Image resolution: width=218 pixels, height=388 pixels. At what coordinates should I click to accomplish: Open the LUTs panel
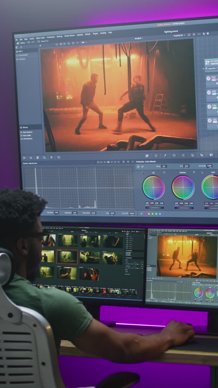[x=31, y=42]
